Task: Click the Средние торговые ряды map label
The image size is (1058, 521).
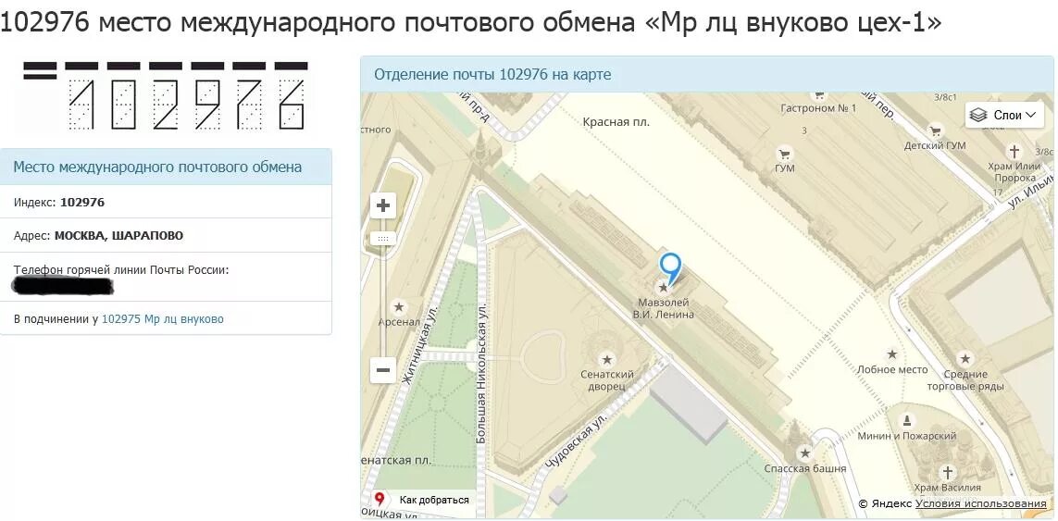Action: tap(965, 380)
